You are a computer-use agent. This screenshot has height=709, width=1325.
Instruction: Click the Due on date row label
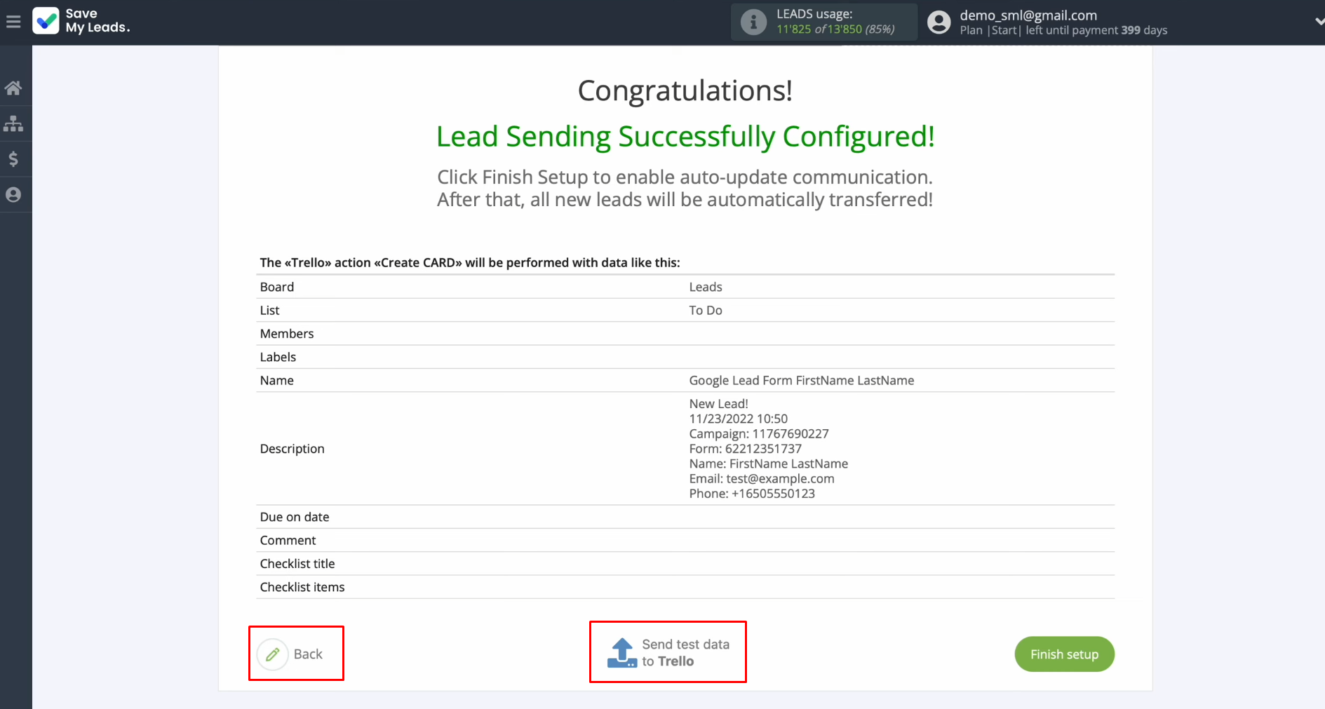click(295, 517)
